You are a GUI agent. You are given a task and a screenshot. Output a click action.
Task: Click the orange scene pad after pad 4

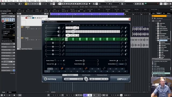click(x=62, y=68)
